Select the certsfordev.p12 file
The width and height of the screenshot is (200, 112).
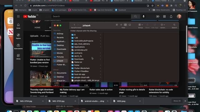coord(81,50)
